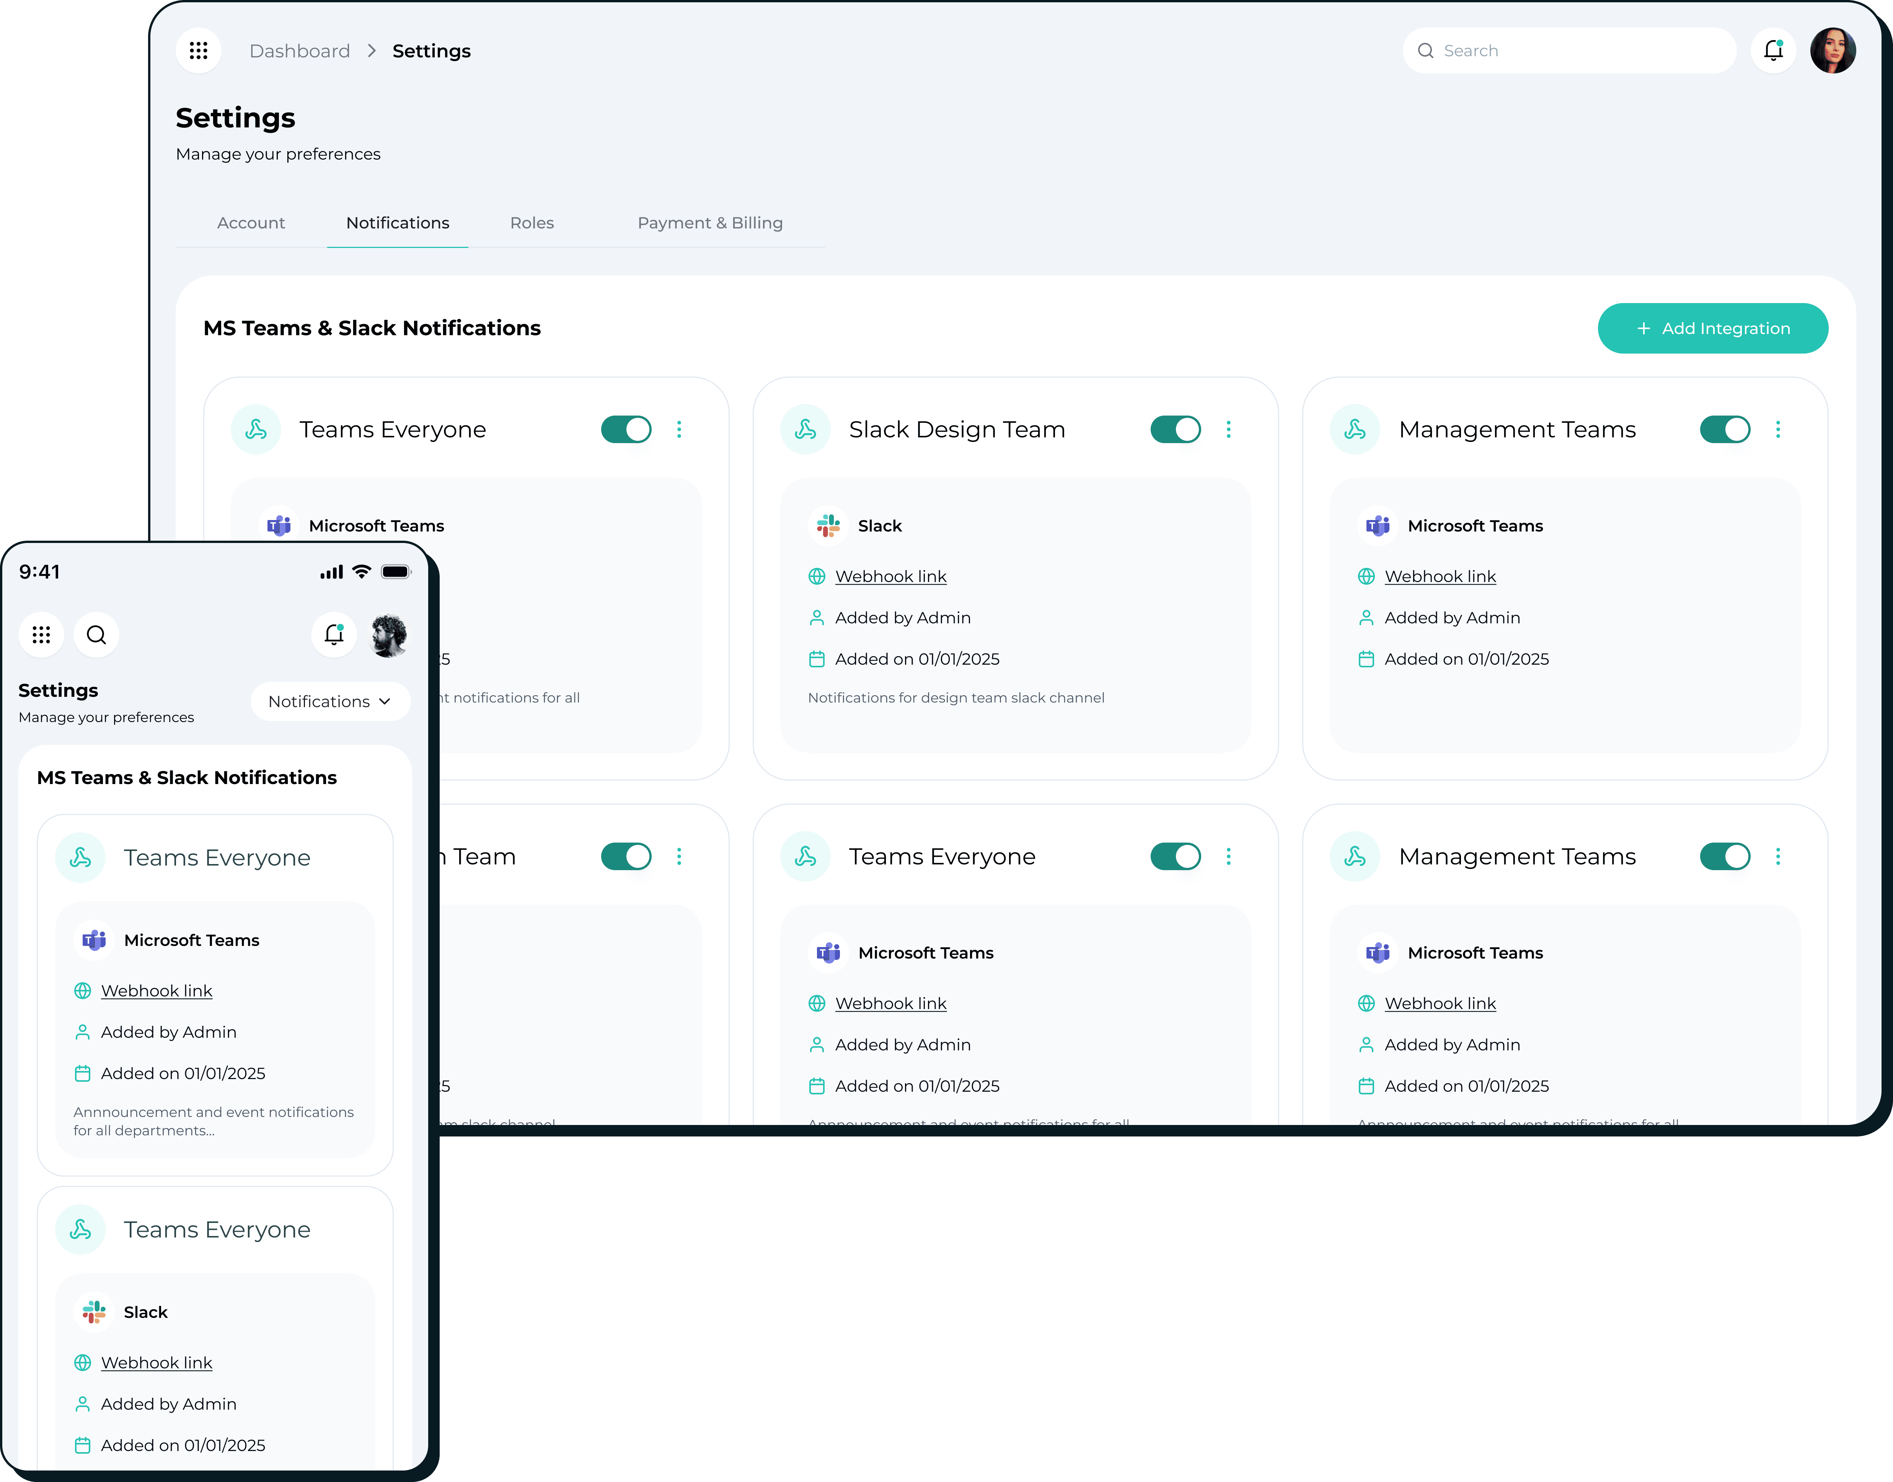Disable the Slack Design Team toggle
The width and height of the screenshot is (1893, 1482).
click(x=1175, y=429)
